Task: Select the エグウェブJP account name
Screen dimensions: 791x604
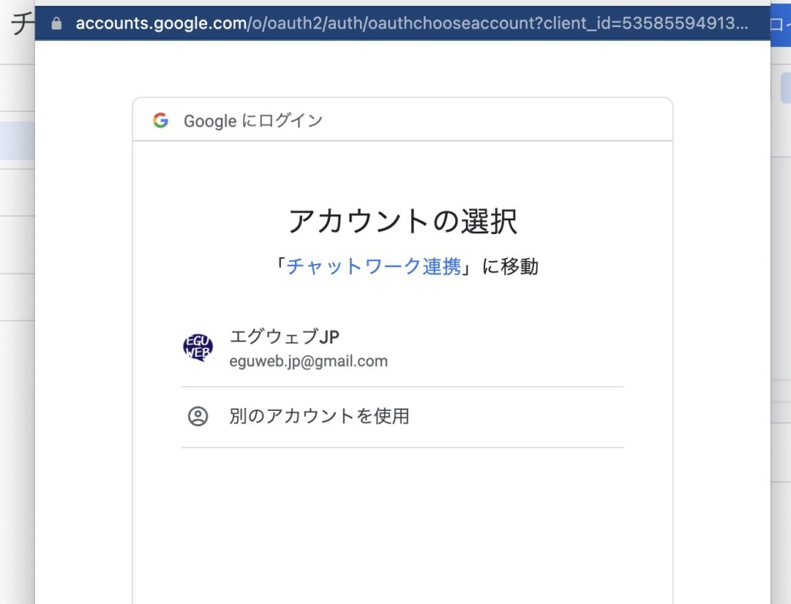Action: (x=284, y=337)
